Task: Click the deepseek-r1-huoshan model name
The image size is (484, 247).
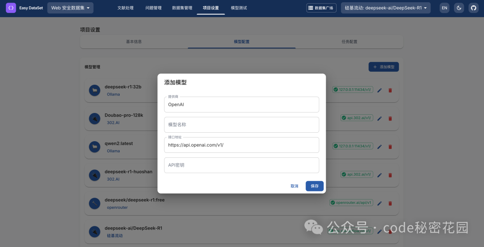Action: point(129,172)
